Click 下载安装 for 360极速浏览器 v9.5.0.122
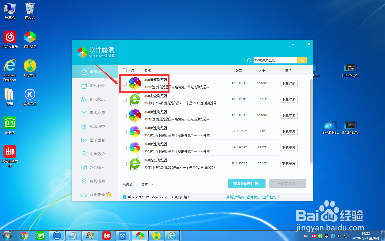This screenshot has height=241, width=385. click(x=289, y=148)
